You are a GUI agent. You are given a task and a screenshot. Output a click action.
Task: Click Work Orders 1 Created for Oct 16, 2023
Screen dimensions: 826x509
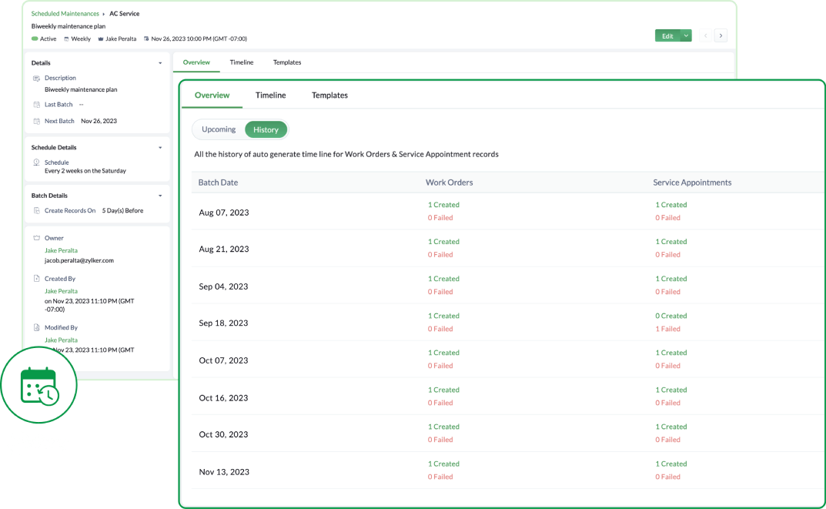click(443, 390)
